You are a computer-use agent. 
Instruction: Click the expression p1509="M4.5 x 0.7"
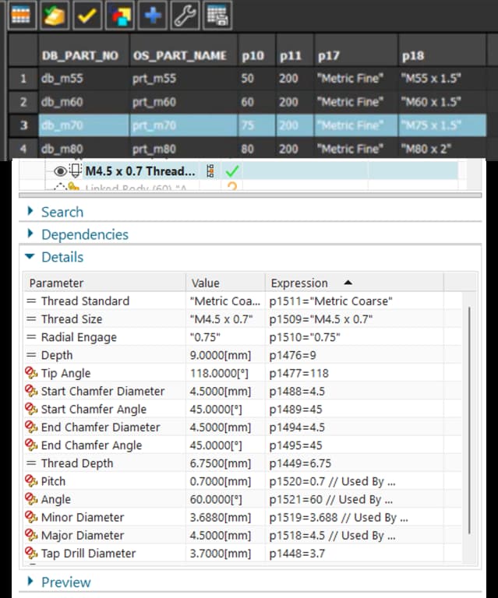pos(321,318)
